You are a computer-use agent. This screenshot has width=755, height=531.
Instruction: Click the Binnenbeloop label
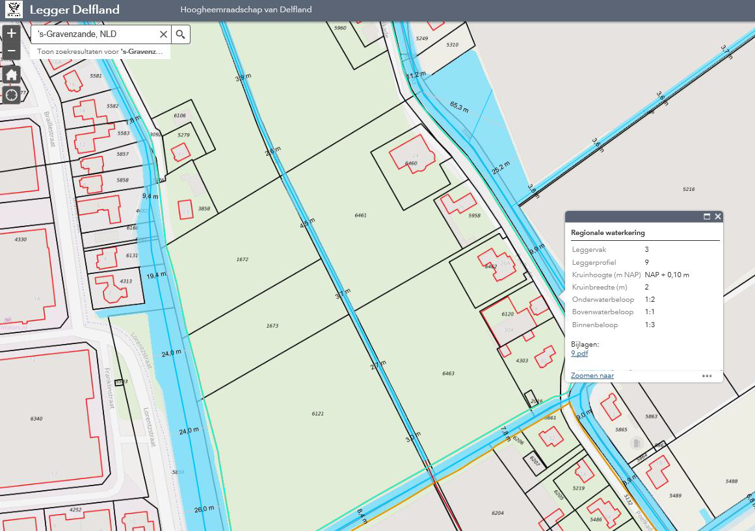click(x=594, y=325)
